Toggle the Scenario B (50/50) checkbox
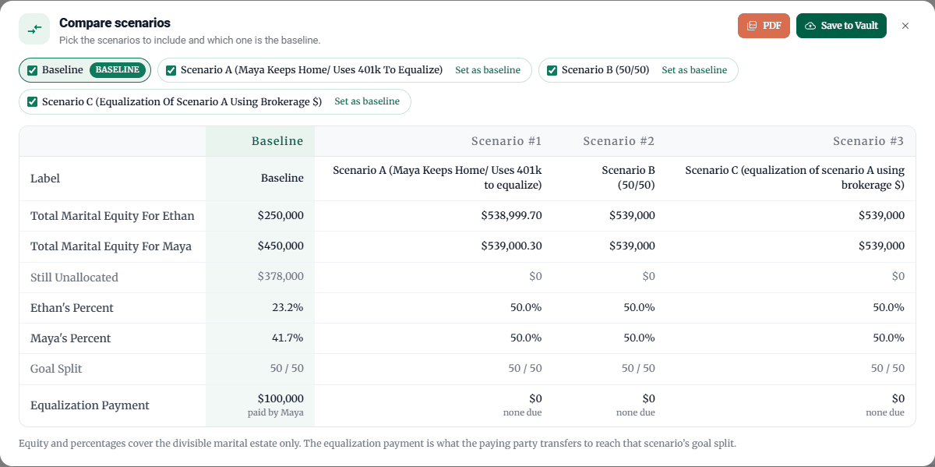935x467 pixels. tap(552, 70)
